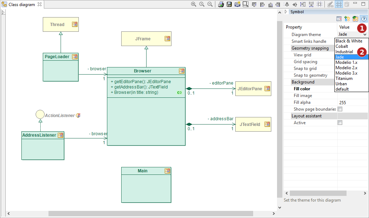Click the zoom in magnifier icon

click(194, 4)
